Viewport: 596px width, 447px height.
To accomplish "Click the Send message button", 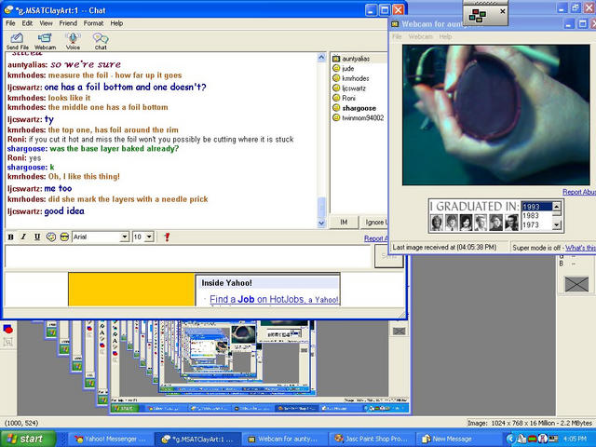I will (389, 257).
